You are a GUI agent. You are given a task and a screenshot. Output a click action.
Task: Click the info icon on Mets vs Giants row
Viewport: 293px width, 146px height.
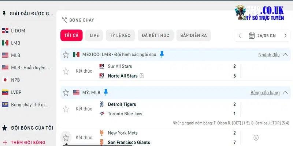256,138
